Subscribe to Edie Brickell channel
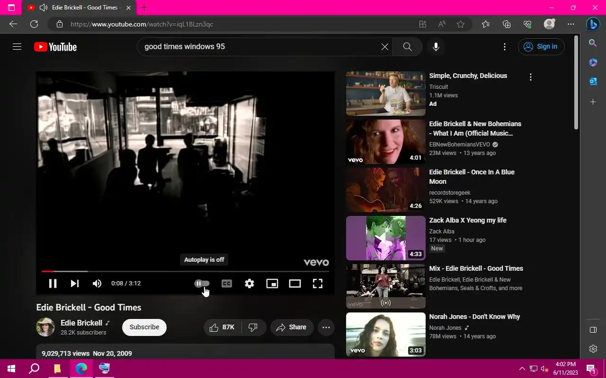Screen dimensions: 606x378 144,327
